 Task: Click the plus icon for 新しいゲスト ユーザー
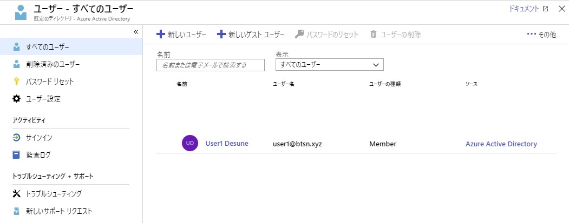tap(221, 35)
